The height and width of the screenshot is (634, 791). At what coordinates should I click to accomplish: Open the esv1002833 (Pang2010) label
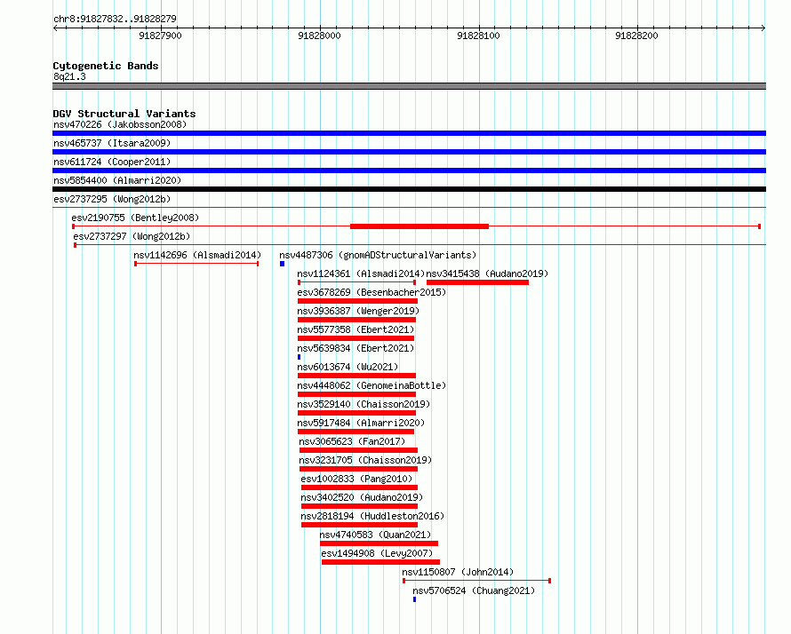click(x=356, y=479)
